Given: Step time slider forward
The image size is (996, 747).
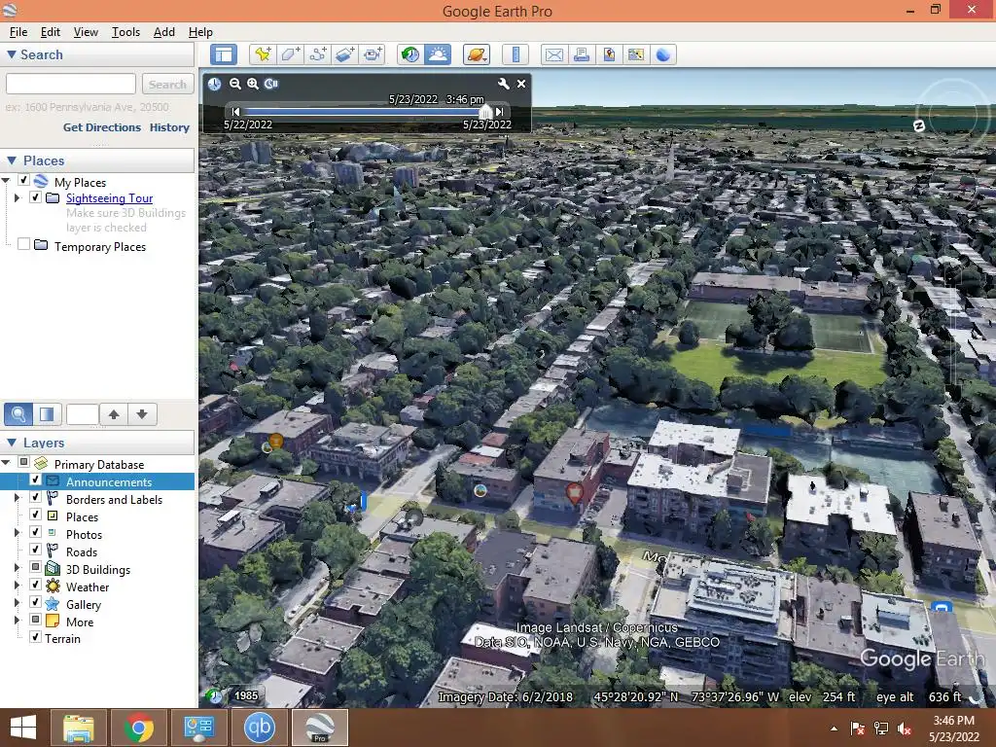Looking at the screenshot, I should [500, 112].
